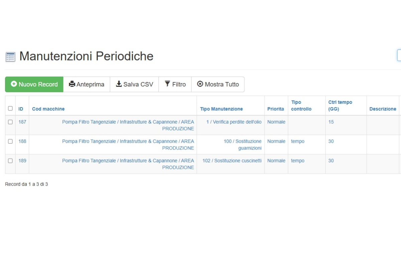Click the funnel icon on Filtro
Screen dimensions: 401x267
tap(167, 84)
